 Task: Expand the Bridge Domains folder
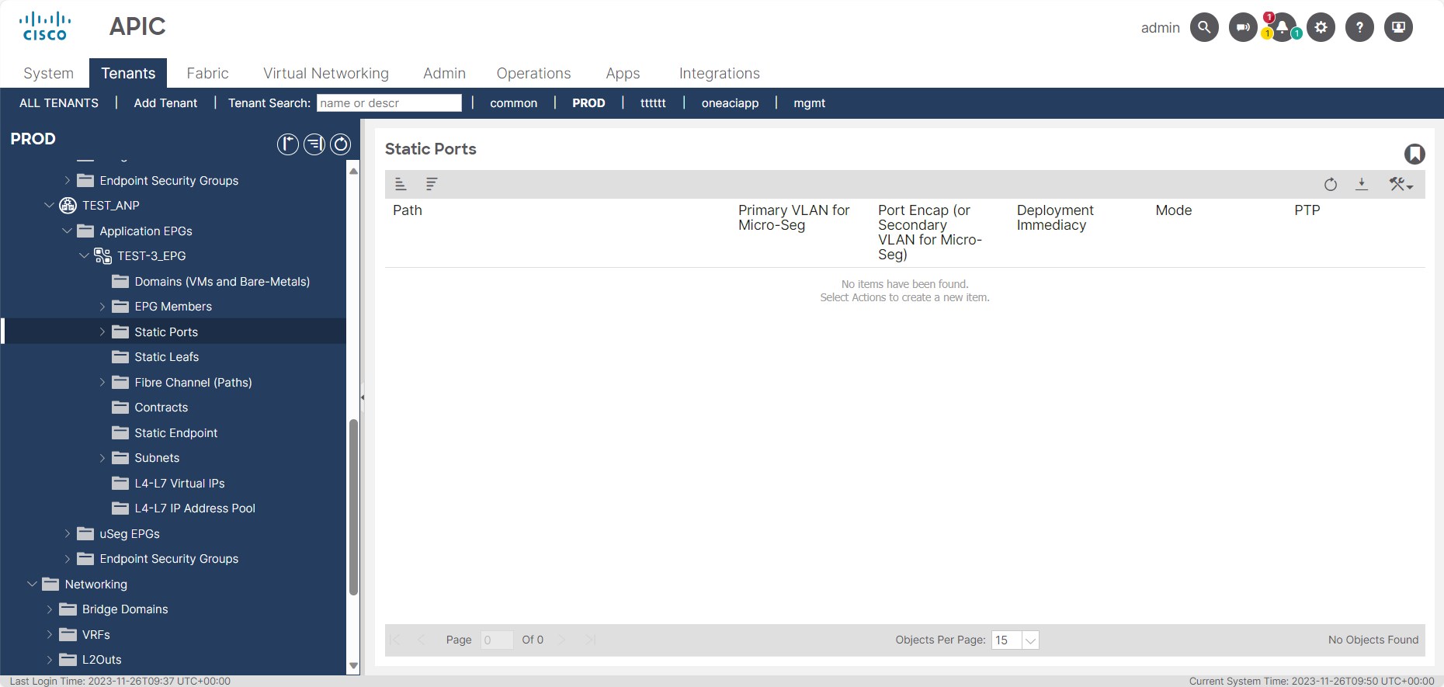point(50,609)
